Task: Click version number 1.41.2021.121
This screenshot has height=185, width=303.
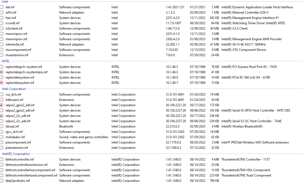Action: [175, 7]
